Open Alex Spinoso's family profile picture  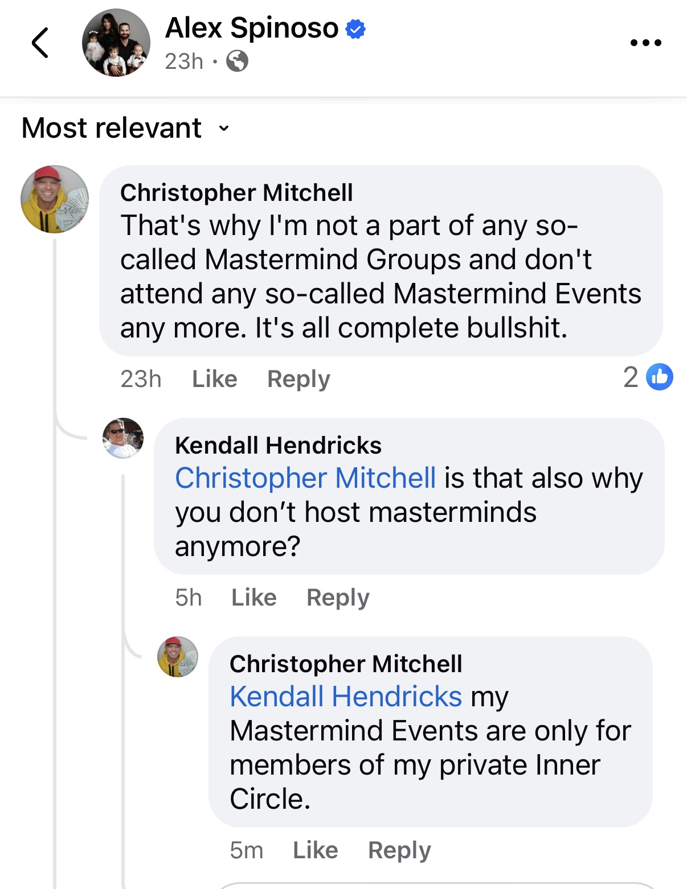tap(116, 43)
